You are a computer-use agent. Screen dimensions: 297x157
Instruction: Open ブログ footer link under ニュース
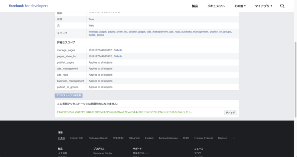click(198, 153)
